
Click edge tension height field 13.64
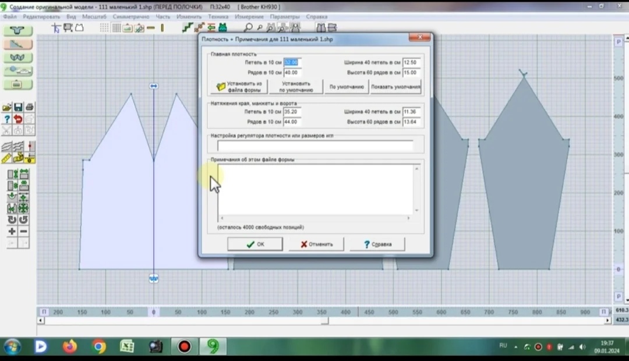pos(412,122)
